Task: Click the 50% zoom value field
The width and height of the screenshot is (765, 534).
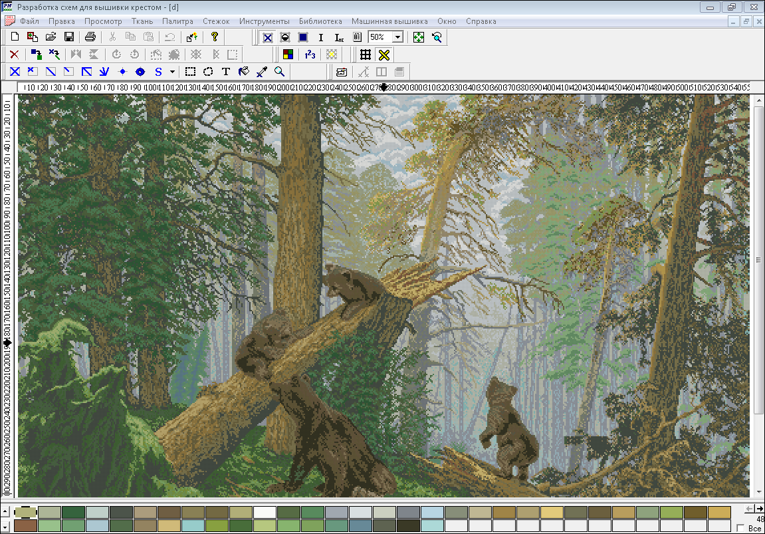Action: point(381,37)
